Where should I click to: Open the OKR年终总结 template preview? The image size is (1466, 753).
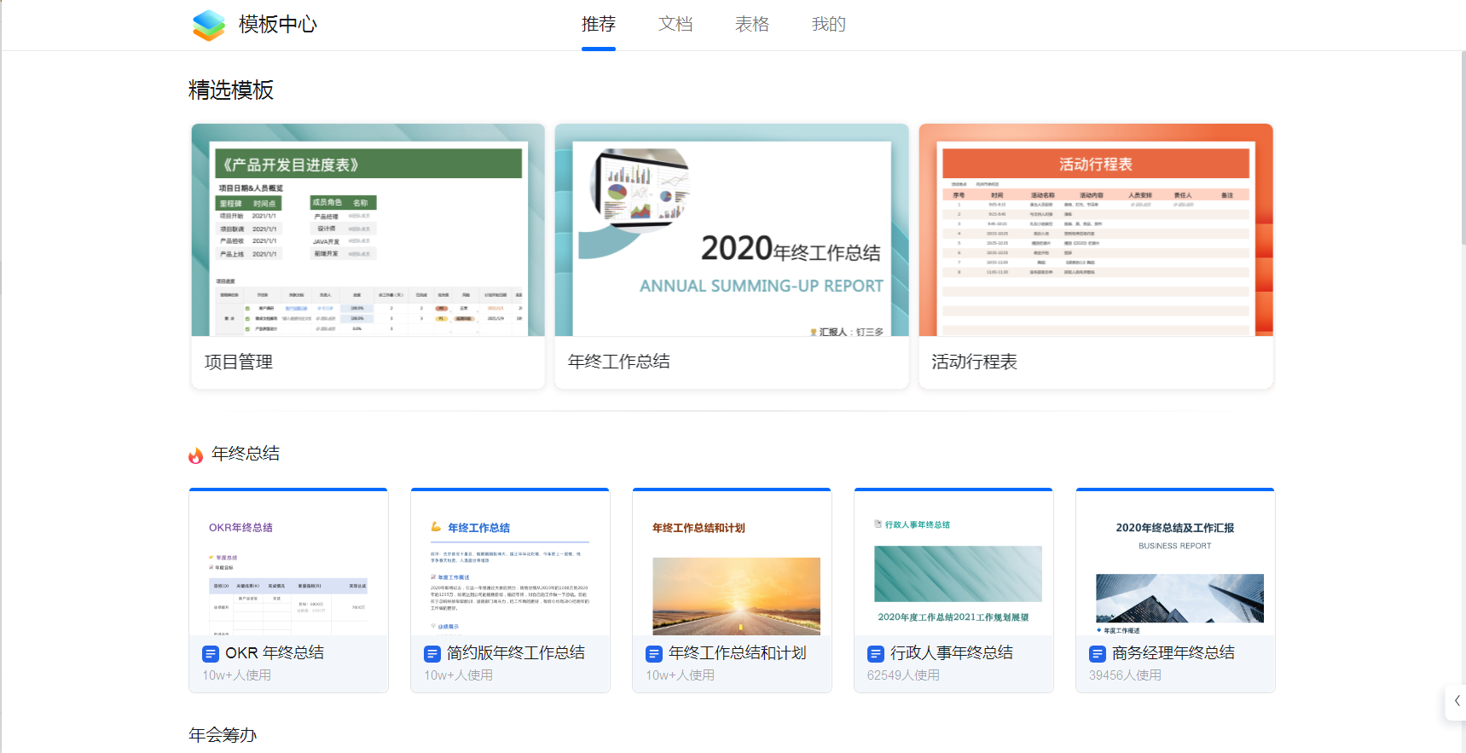coord(288,564)
